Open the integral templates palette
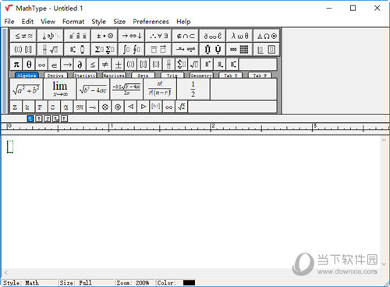390x287 pixels. [132, 49]
